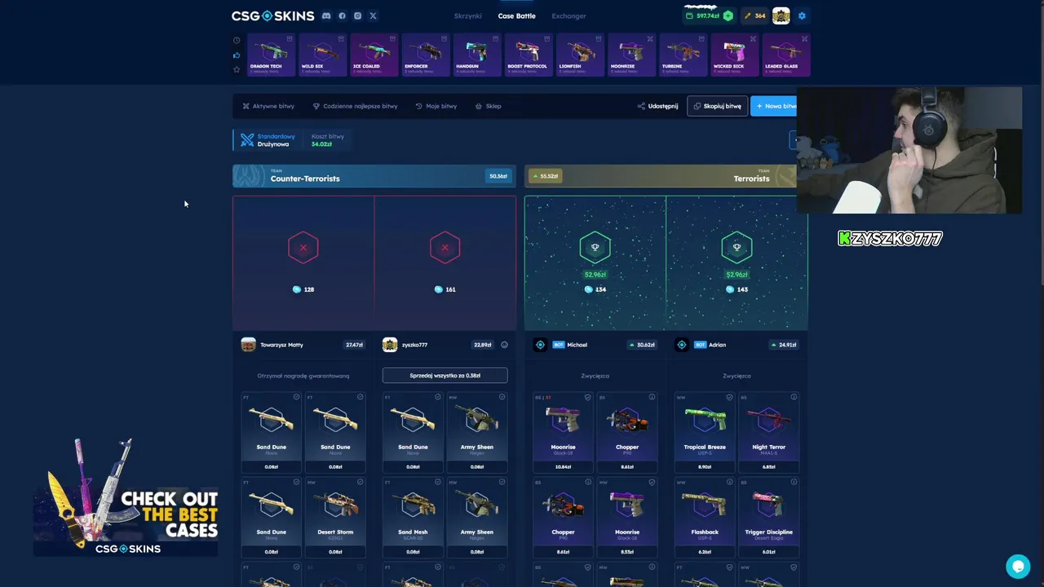Select the Tropical Breeze USP-S skin card
Screen dimensions: 1044x587
pos(705,432)
